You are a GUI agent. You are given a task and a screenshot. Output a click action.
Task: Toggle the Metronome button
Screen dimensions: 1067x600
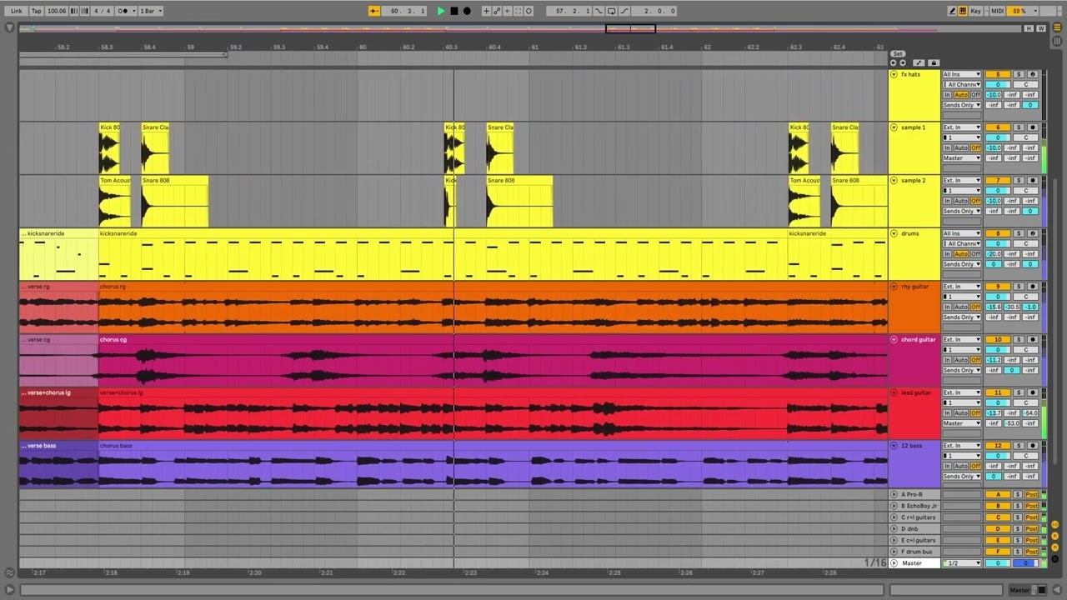(x=124, y=11)
